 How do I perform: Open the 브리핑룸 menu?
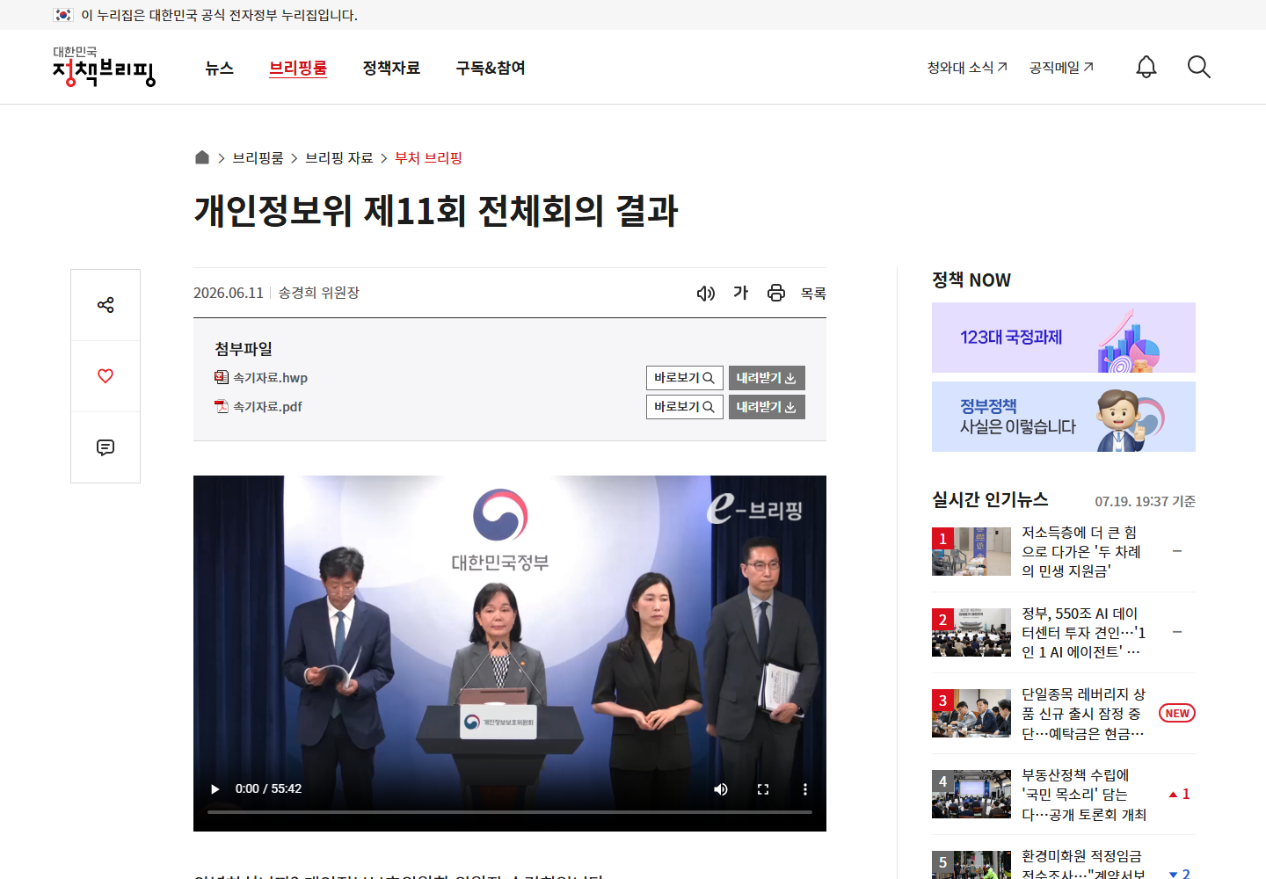click(x=298, y=68)
